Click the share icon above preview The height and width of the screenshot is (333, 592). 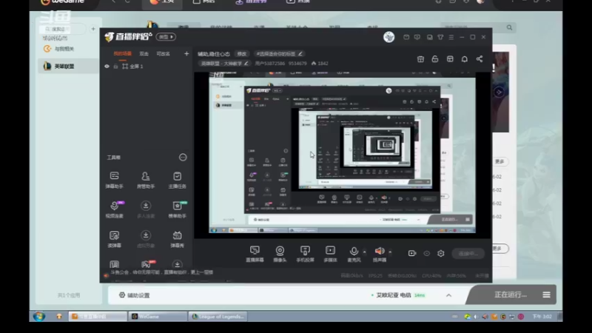[479, 59]
